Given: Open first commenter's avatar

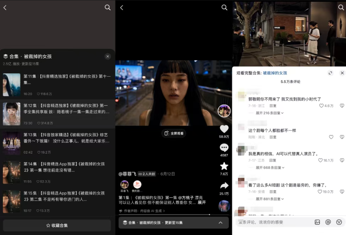Looking at the screenshot, I should click(241, 96).
